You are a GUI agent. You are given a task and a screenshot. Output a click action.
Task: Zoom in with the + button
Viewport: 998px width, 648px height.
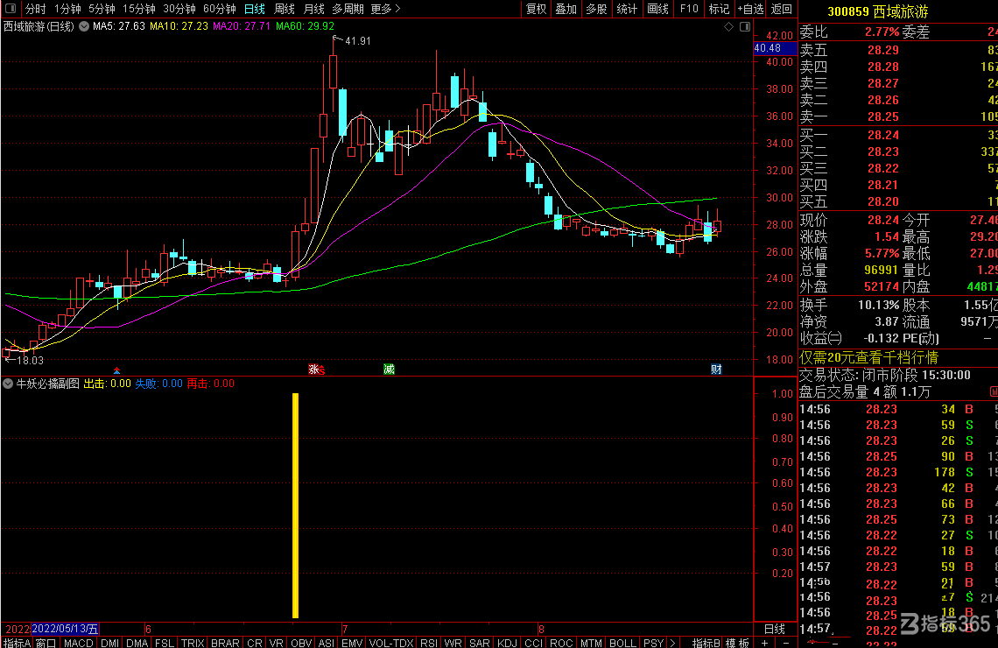click(764, 643)
